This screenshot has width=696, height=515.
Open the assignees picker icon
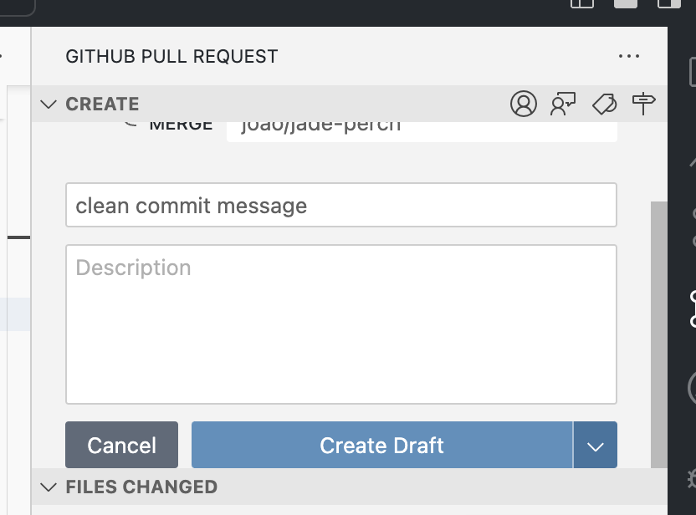[x=524, y=104]
